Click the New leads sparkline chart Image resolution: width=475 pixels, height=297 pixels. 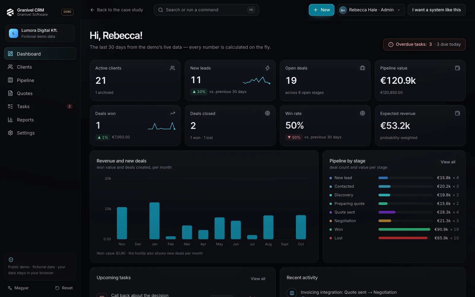pyautogui.click(x=256, y=80)
